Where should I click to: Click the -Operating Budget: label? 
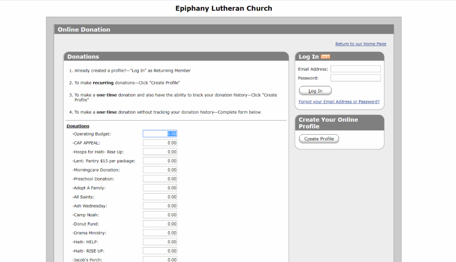tap(92, 134)
